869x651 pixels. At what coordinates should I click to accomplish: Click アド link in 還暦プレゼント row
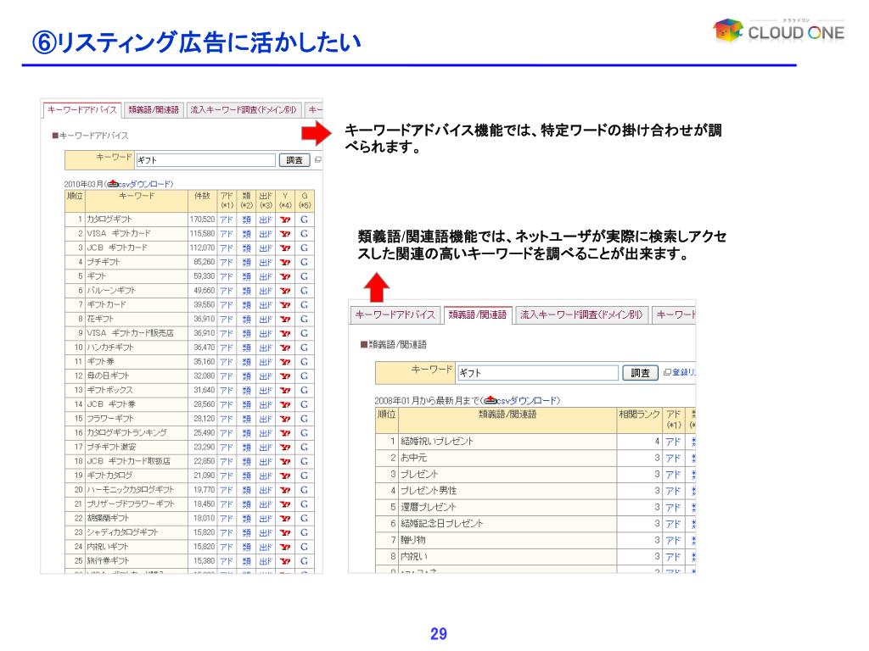[673, 507]
